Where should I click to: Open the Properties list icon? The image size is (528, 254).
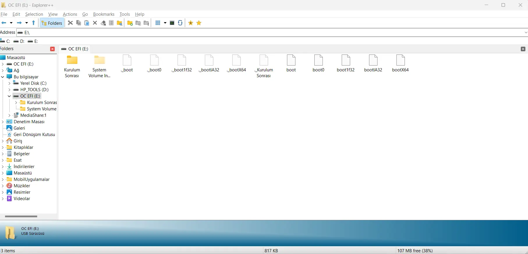(111, 23)
